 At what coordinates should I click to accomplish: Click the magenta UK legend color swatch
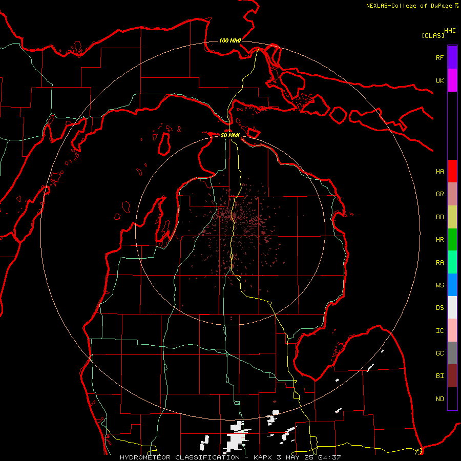coord(452,80)
